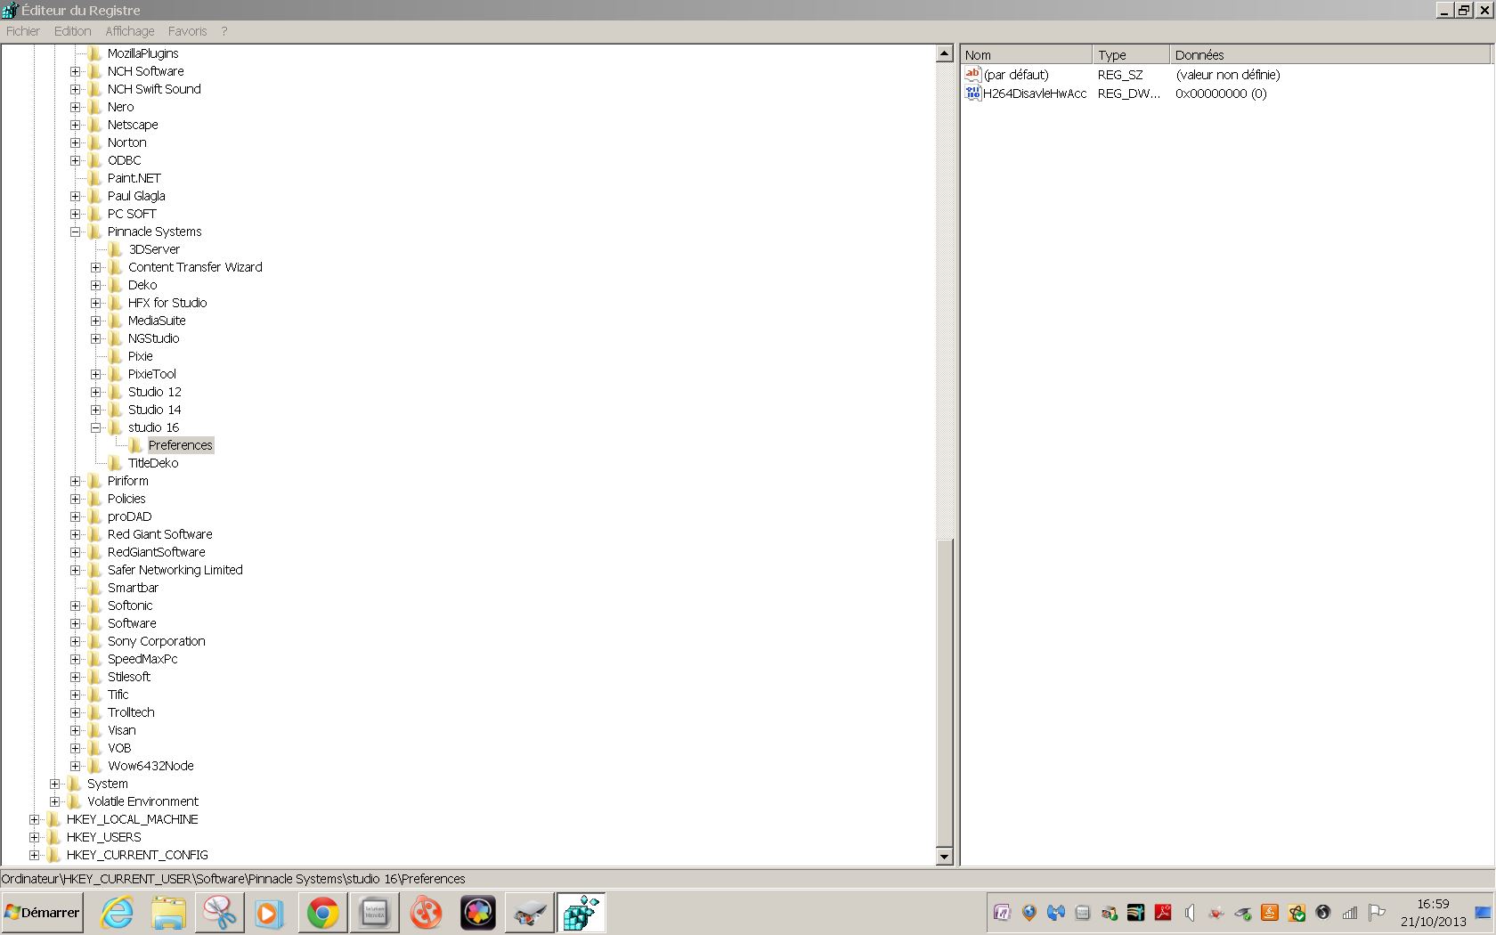
Task: Click the registry path in the status bar
Action: click(x=233, y=879)
